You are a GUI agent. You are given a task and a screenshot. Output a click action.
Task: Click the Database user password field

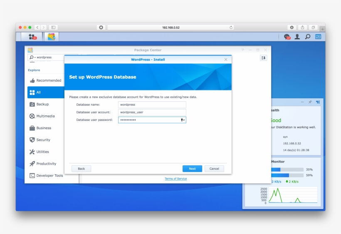152,120
